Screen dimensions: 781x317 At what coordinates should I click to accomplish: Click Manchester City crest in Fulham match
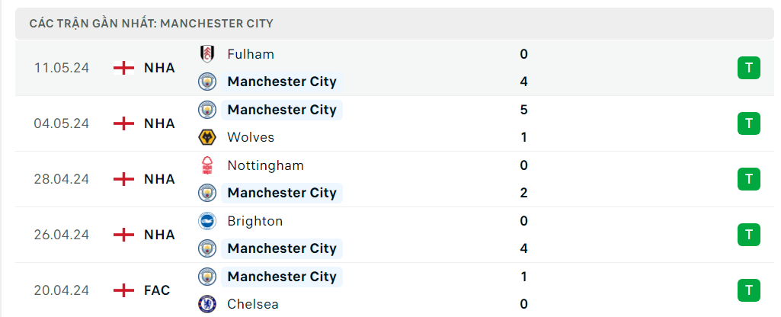pyautogui.click(x=206, y=82)
